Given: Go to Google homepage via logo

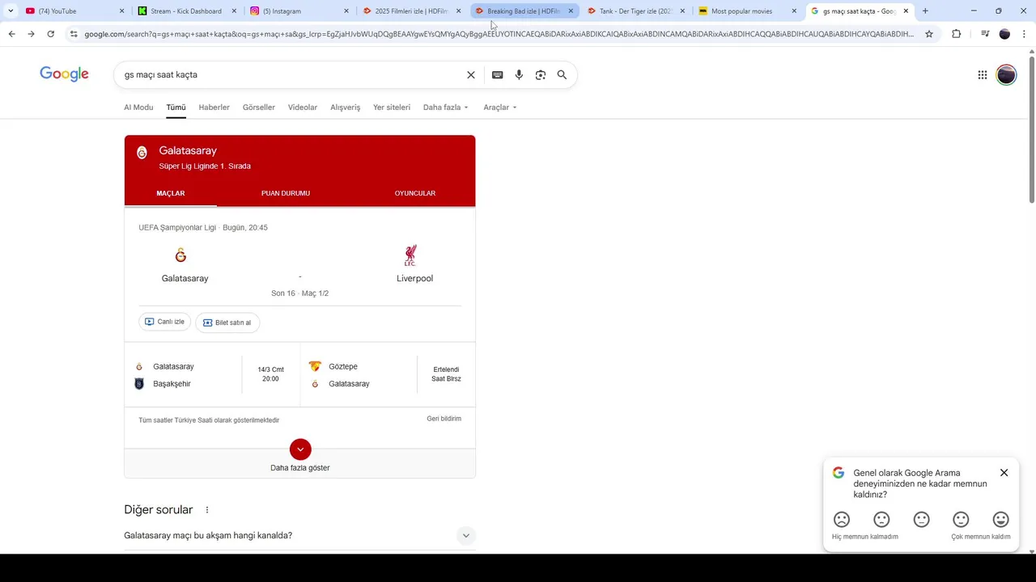Looking at the screenshot, I should 64,74.
